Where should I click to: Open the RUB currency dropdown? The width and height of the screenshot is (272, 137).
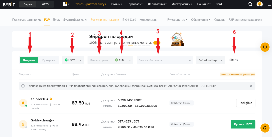pyautogui.click(x=123, y=60)
